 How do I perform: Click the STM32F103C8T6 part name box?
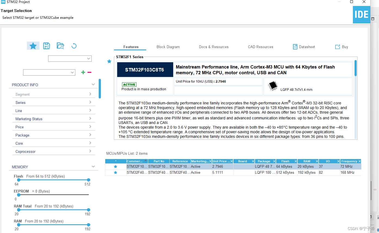point(145,70)
